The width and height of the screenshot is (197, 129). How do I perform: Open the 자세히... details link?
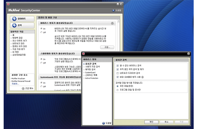pyautogui.click(x=15, y=84)
